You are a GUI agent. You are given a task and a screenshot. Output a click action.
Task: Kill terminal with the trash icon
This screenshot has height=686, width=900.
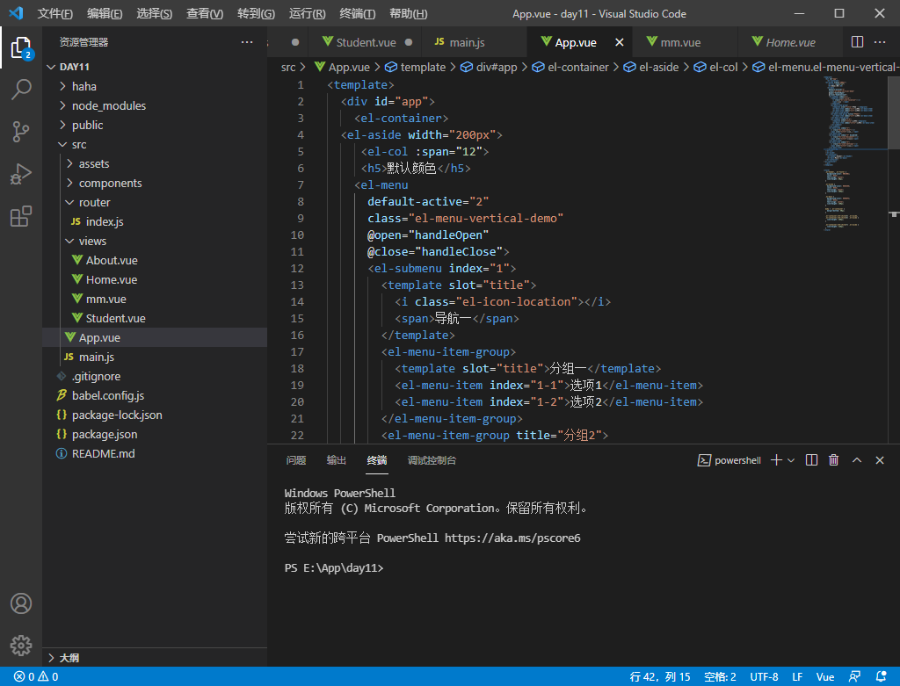[x=833, y=460]
